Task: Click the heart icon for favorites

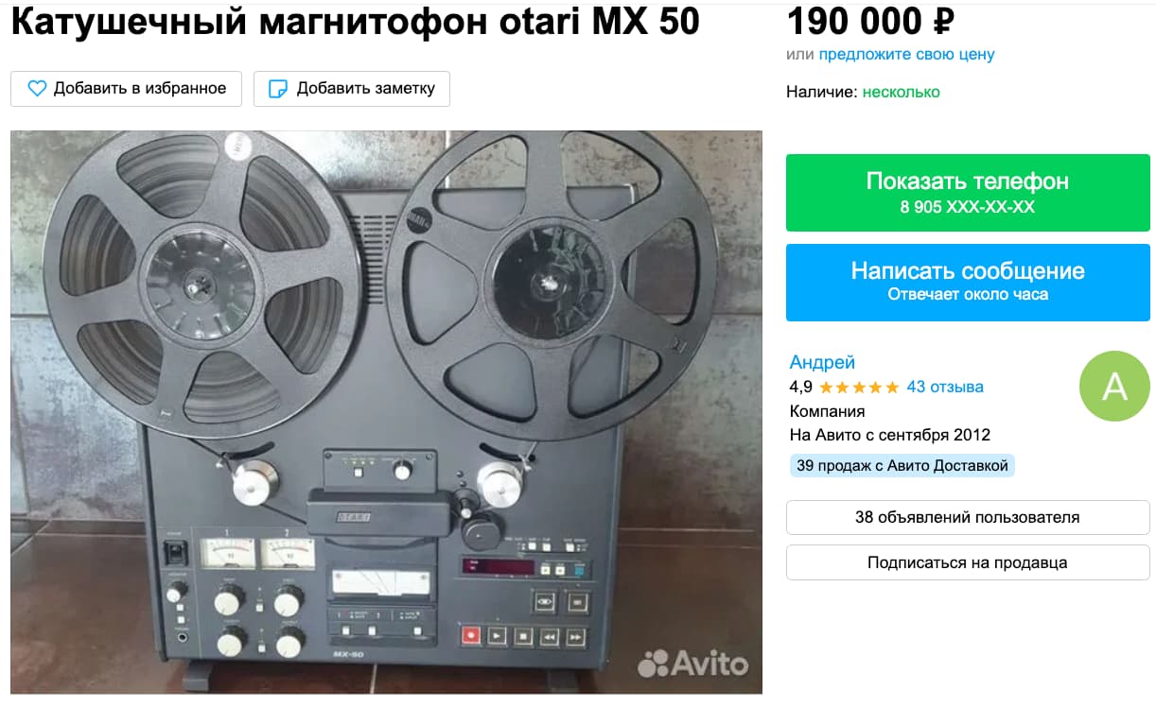Action: coord(37,89)
